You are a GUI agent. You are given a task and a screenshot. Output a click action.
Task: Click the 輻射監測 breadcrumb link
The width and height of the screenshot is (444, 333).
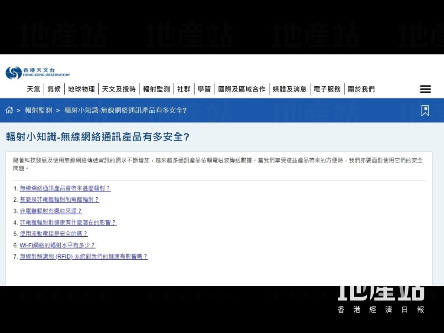point(39,110)
